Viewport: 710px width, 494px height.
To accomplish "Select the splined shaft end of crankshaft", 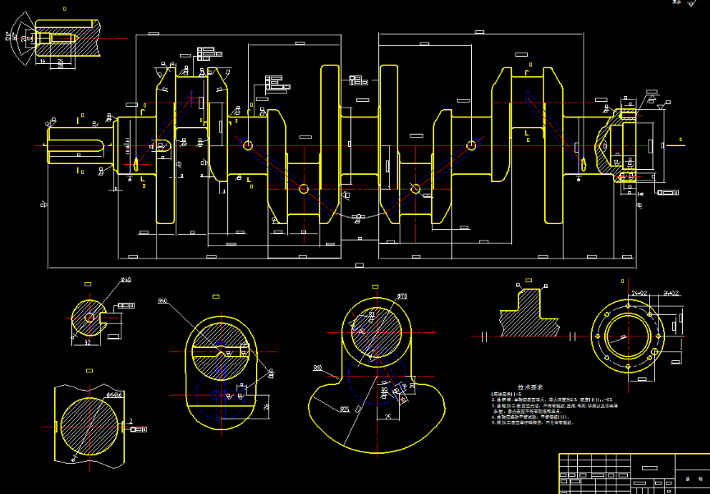I will [x=80, y=145].
